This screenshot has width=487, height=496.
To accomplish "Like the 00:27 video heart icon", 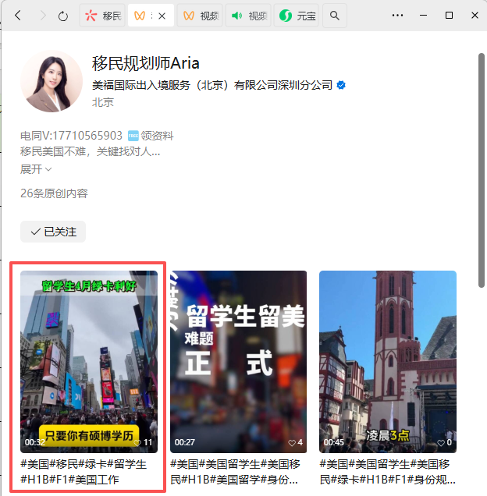I will pos(292,442).
